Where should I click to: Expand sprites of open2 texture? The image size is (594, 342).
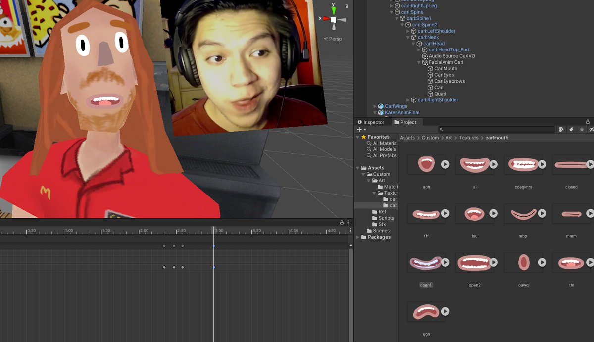[494, 262]
